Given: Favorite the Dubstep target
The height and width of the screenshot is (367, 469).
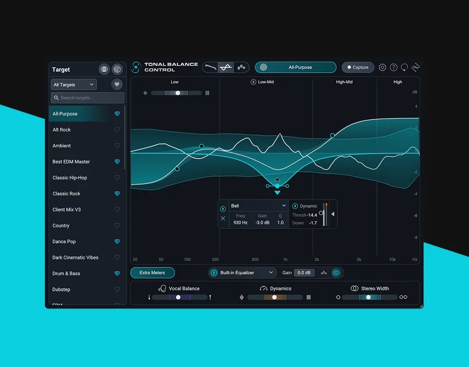Looking at the screenshot, I should (117, 289).
